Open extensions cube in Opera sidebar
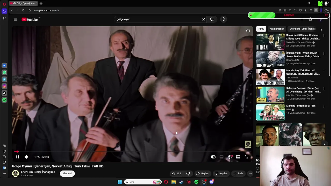This screenshot has width=331, height=186. click(4, 162)
